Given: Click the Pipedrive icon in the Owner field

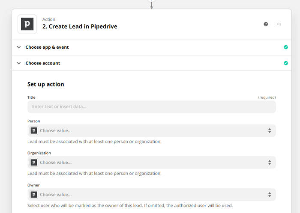Looking at the screenshot, I should 34,195.
